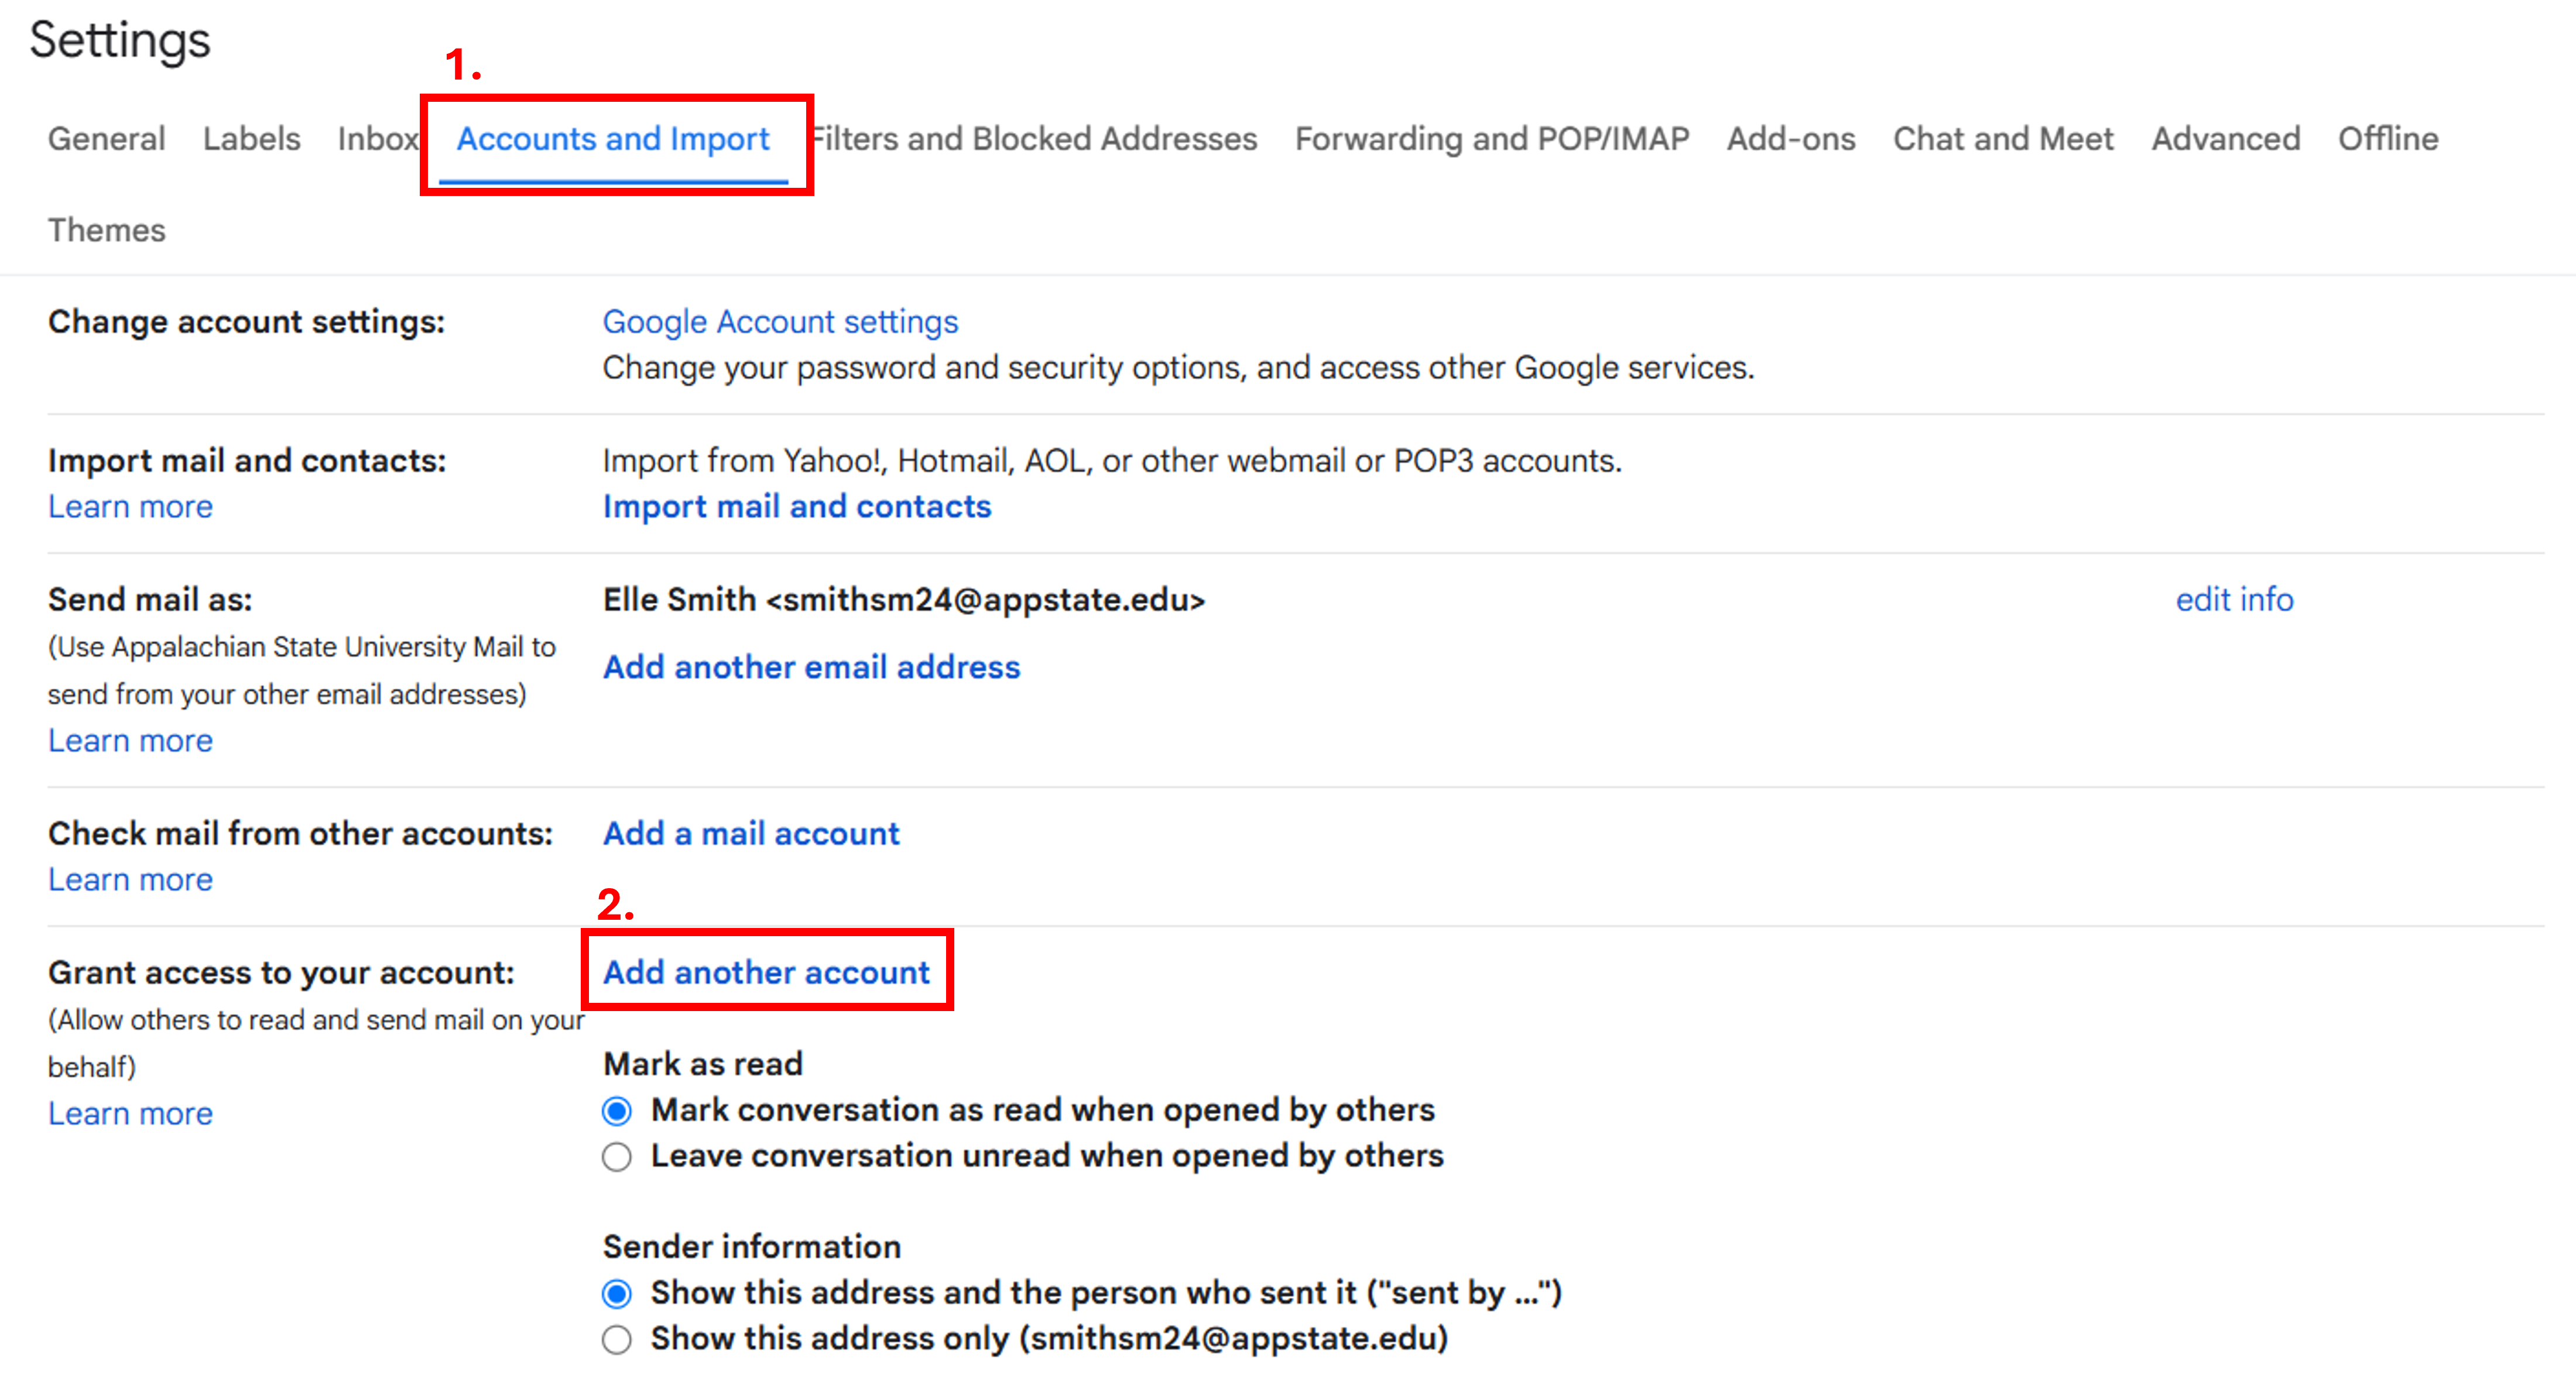Open the Chat and Meet tab
The image size is (2576, 1375).
point(2003,139)
